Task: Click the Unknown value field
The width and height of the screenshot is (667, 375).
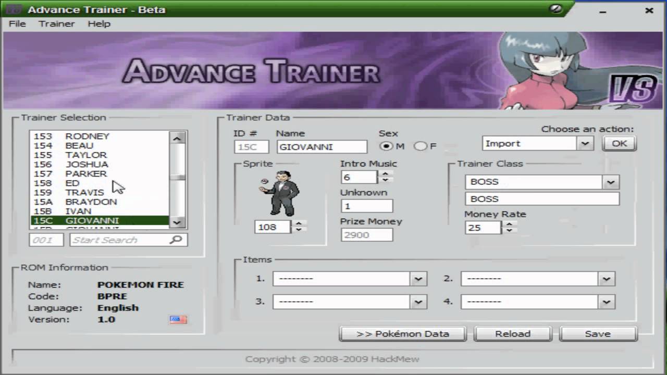Action: [x=366, y=206]
